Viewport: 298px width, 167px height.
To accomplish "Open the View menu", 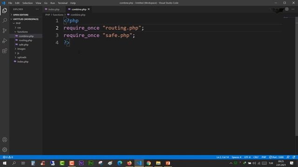I will (38, 3).
